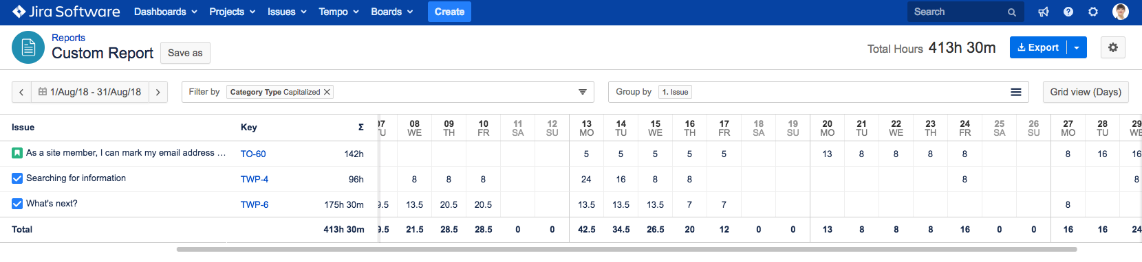The image size is (1142, 262).
Task: Go to the next date period arrow
Action: pos(158,92)
